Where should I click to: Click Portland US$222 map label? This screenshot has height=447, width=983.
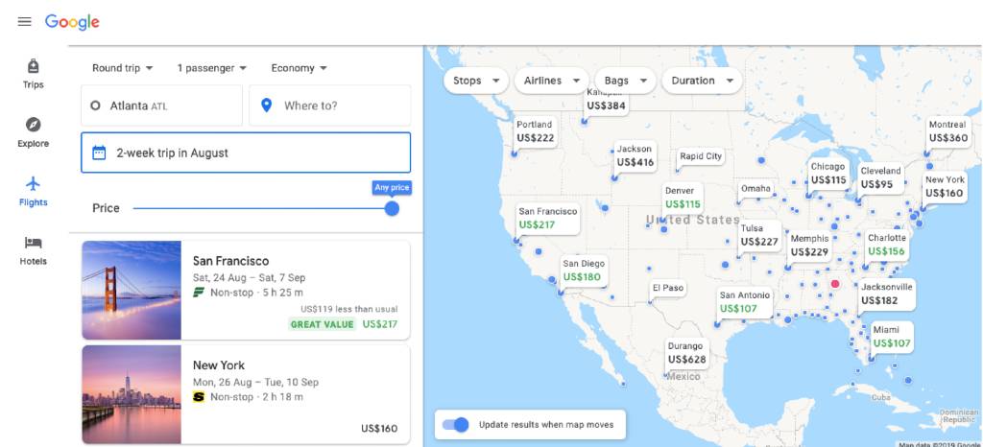[x=535, y=131]
